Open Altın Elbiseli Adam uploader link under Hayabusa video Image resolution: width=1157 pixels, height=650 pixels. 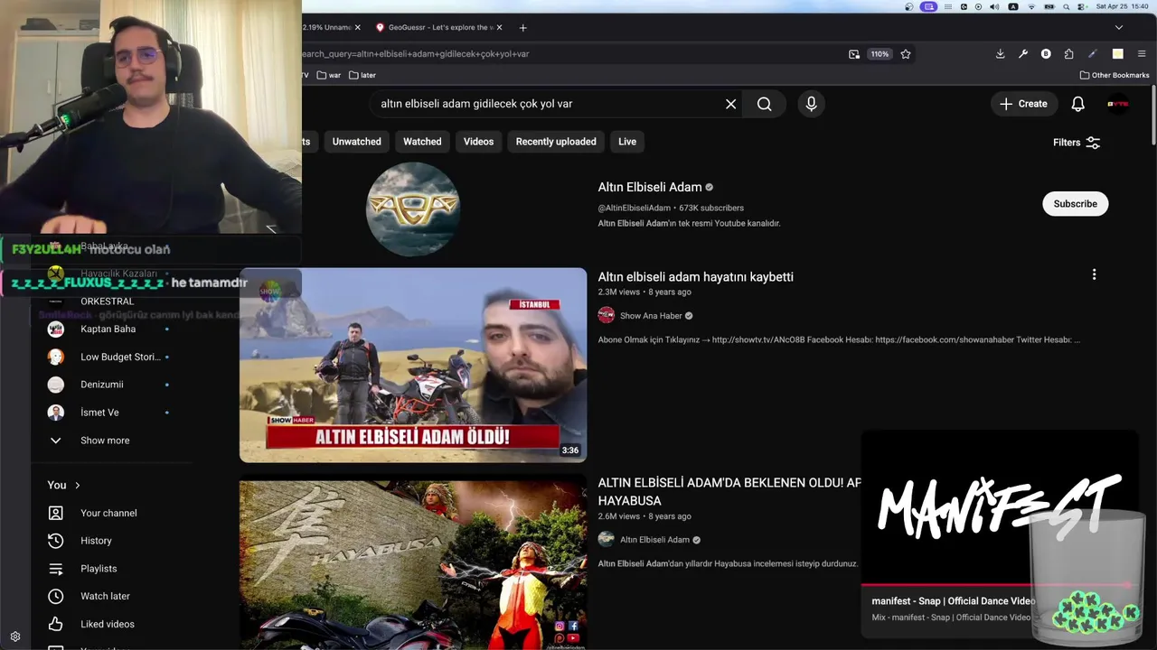pyautogui.click(x=654, y=540)
